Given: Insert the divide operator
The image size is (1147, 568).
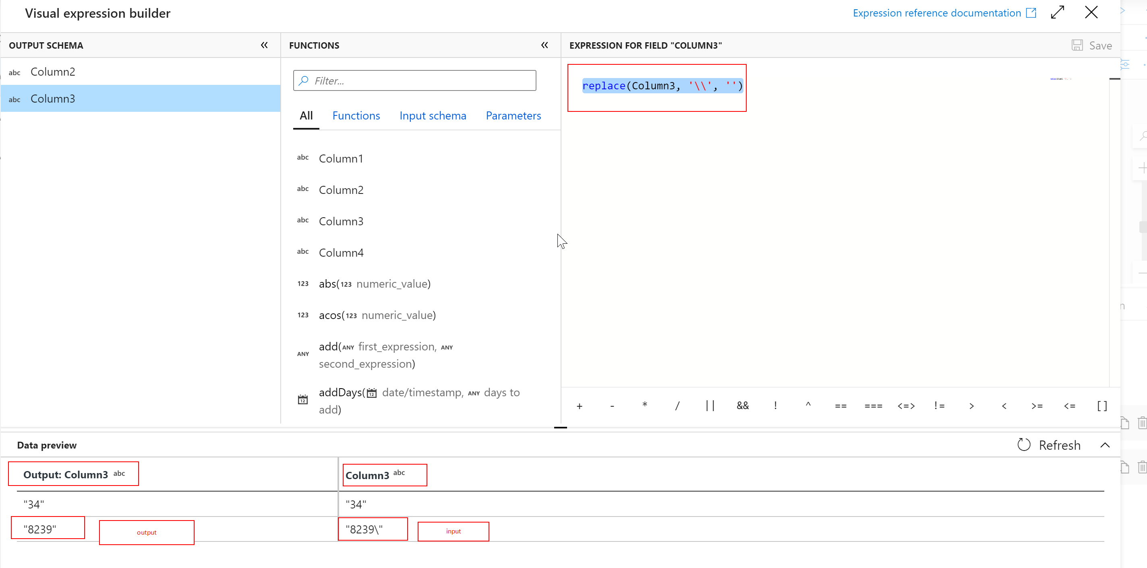Looking at the screenshot, I should (677, 405).
